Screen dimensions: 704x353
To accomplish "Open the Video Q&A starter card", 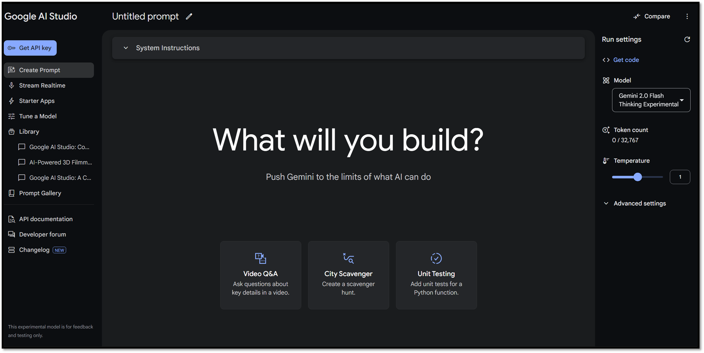I will [x=260, y=275].
